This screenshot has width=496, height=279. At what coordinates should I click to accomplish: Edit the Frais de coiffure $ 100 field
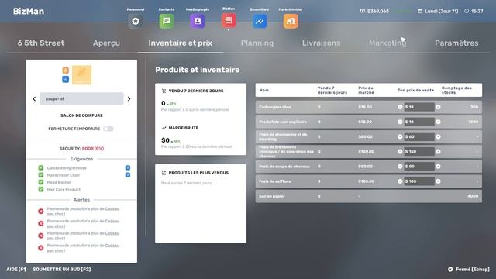[x=419, y=181]
